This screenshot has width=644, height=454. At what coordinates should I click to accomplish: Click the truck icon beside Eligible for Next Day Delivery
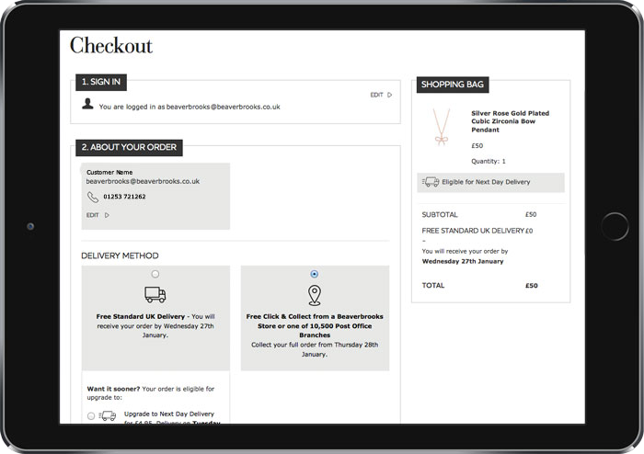431,182
